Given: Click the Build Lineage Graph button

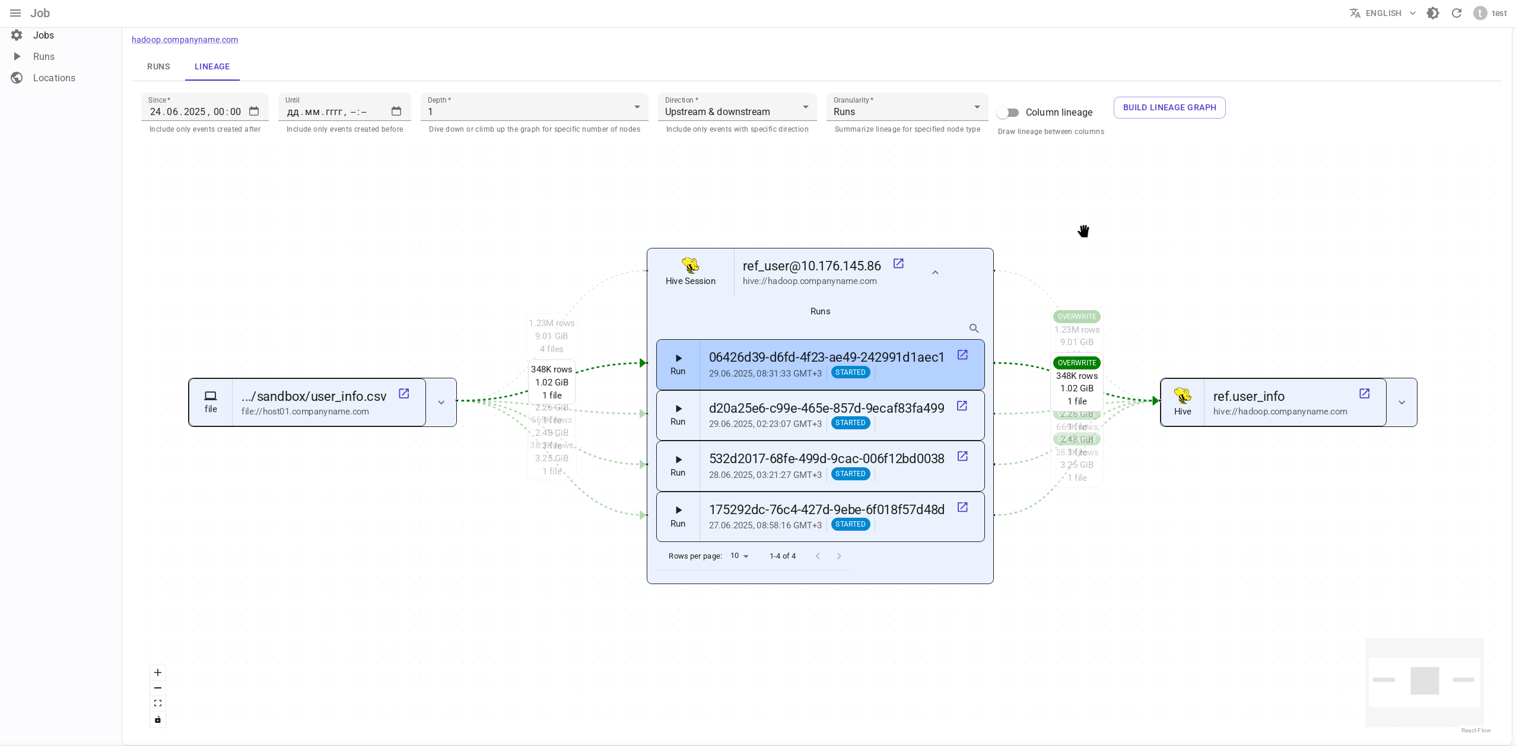Looking at the screenshot, I should pos(1169,107).
